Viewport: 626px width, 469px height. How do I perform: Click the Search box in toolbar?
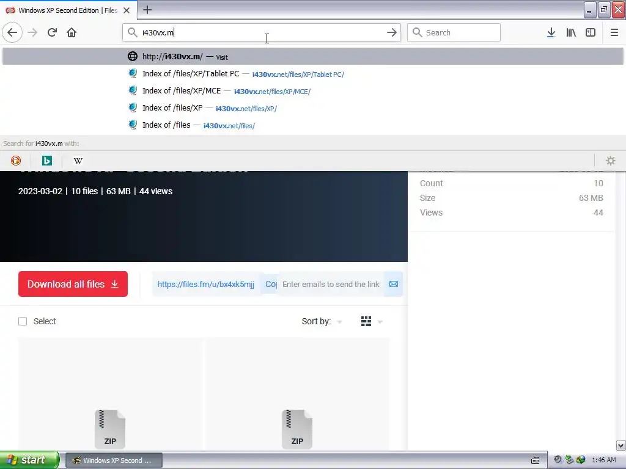click(x=454, y=32)
